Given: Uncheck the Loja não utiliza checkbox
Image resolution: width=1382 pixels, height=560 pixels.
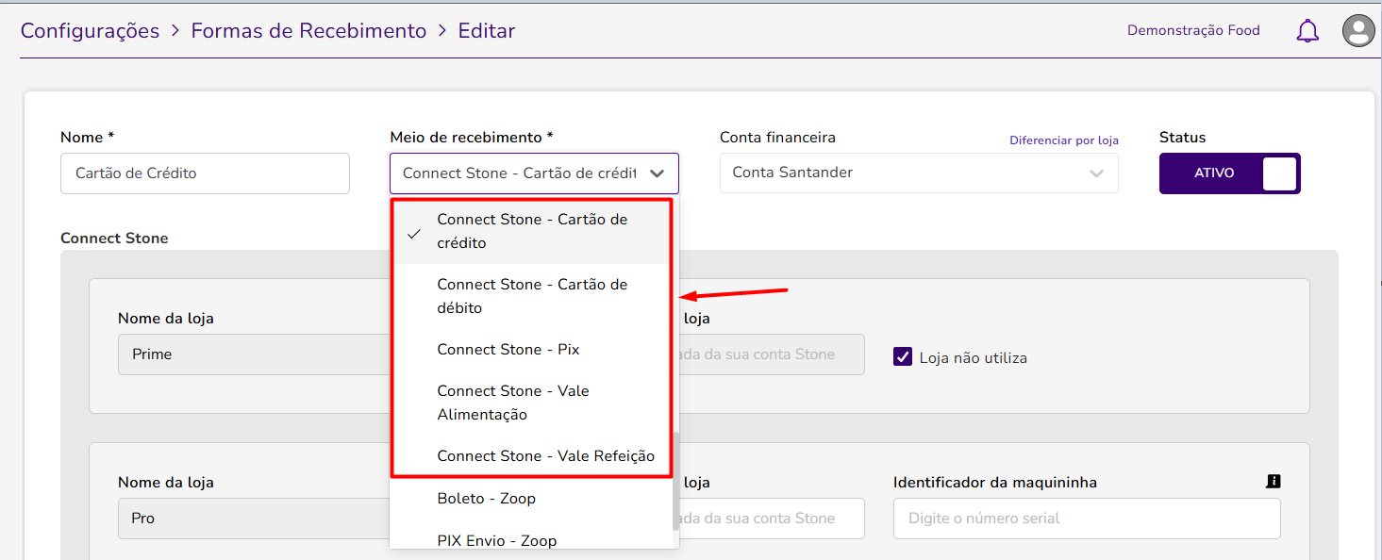Looking at the screenshot, I should click(903, 357).
